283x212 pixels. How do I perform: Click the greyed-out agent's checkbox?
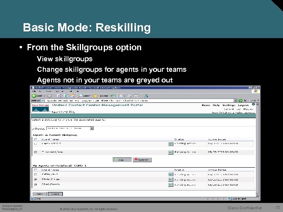click(35, 152)
